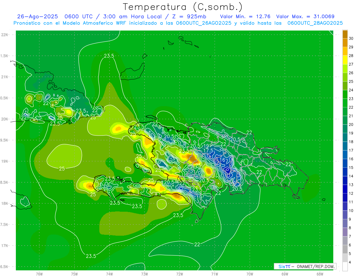Click the "0600UTC_26AGO2025" initialization timestamp
Viewport: 359px width, 278px height.
pyautogui.click(x=203, y=23)
